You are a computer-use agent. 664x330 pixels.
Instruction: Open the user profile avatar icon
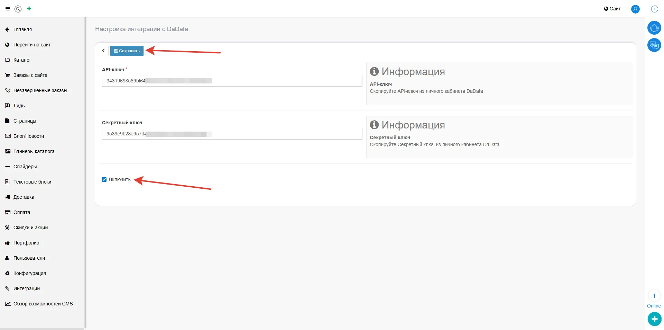point(635,9)
